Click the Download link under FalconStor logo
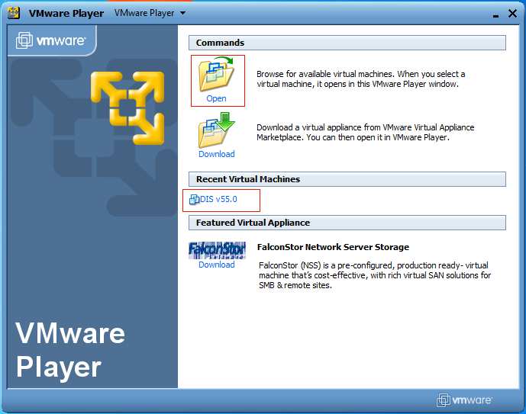The width and height of the screenshot is (526, 414). 216,265
